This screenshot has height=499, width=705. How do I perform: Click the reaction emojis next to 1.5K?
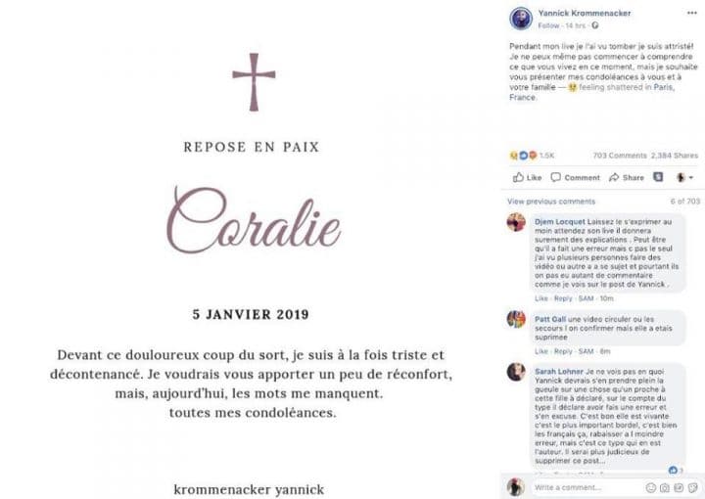522,156
